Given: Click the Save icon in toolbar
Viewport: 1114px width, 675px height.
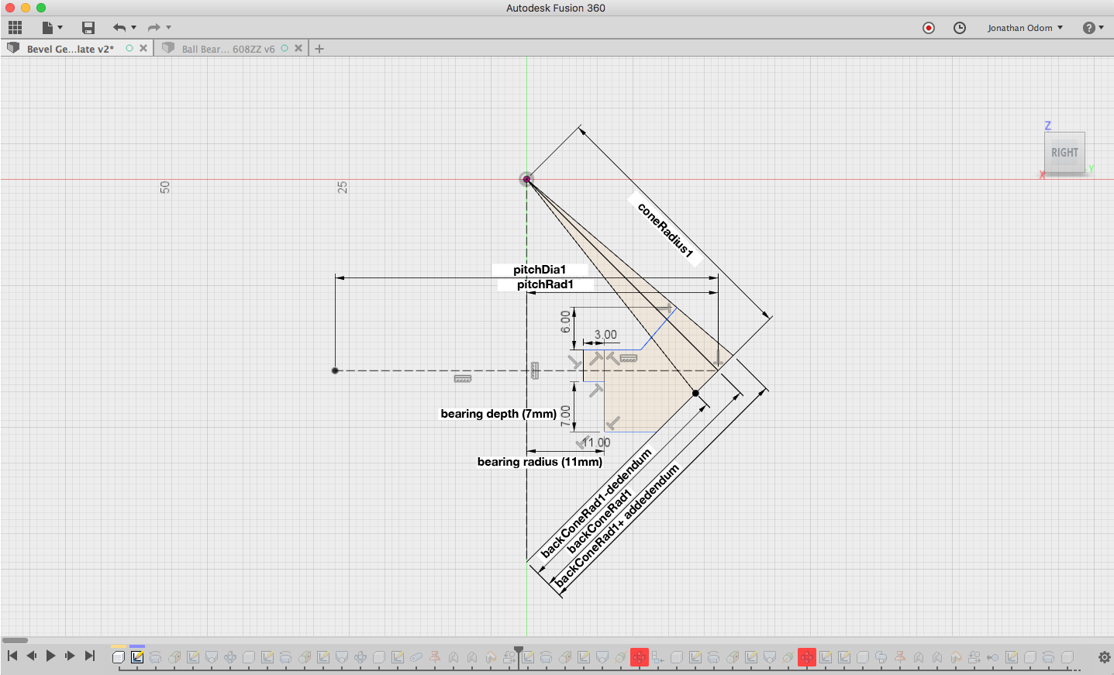Looking at the screenshot, I should tap(88, 28).
